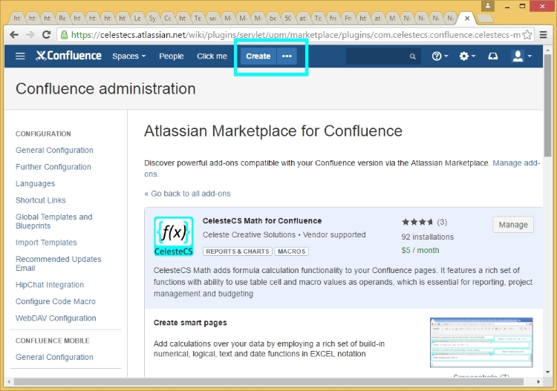Click the CelesteCS f(x) add-on logo

click(173, 236)
